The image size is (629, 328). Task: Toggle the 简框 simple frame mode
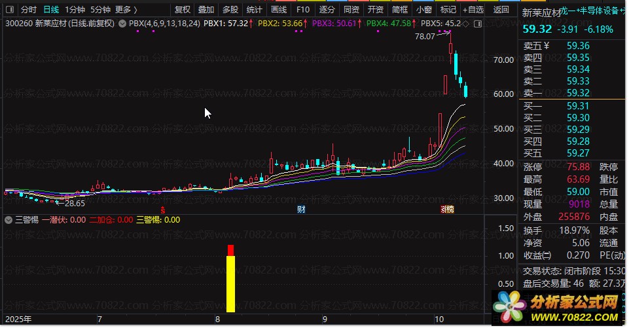coord(400,9)
